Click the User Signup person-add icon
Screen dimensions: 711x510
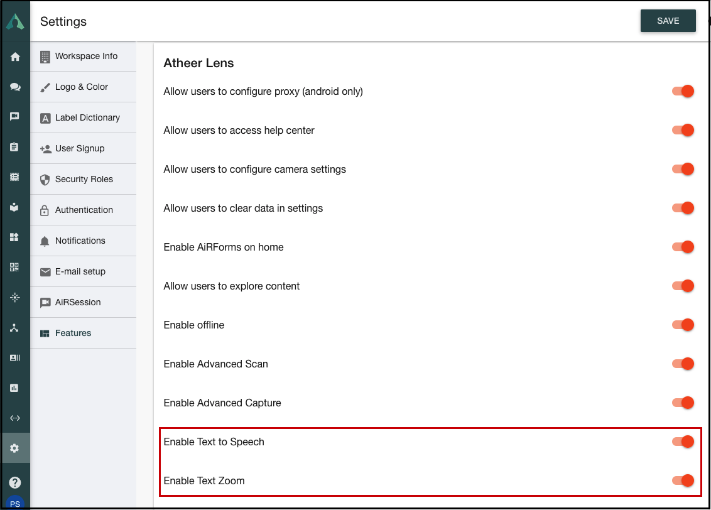[45, 149]
